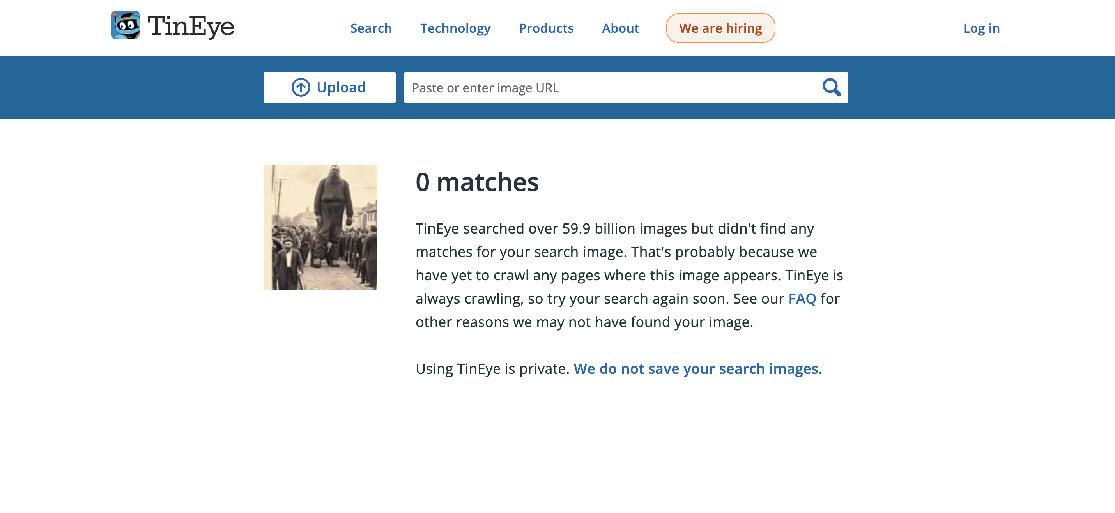Open the Technology menu item
Viewport: 1115px width, 513px height.
click(x=455, y=28)
